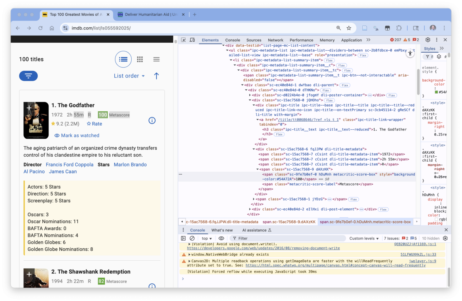Open the Francis Ford Coppola link

pos(70,165)
